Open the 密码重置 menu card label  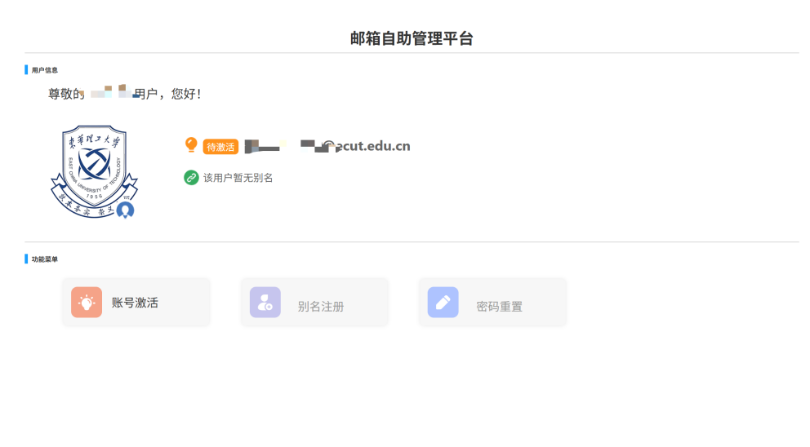(499, 307)
